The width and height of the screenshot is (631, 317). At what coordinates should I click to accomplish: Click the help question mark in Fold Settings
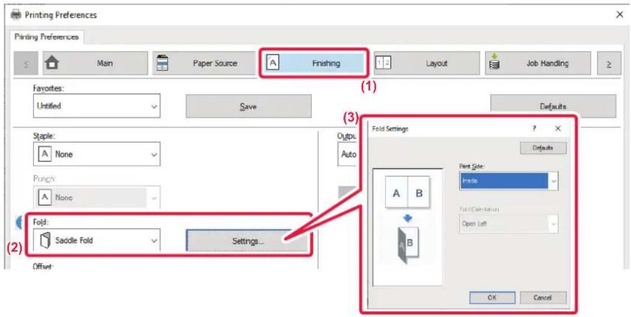(535, 129)
